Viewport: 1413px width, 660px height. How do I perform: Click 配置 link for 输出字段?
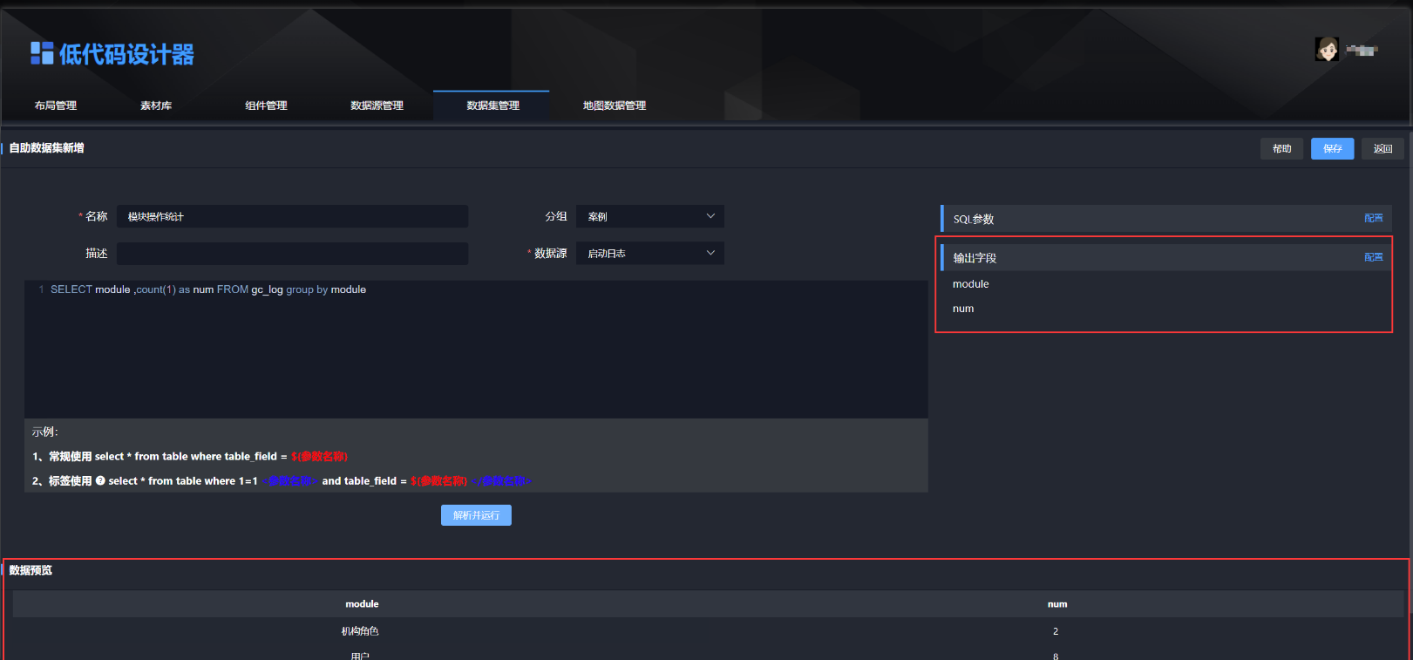(1374, 257)
